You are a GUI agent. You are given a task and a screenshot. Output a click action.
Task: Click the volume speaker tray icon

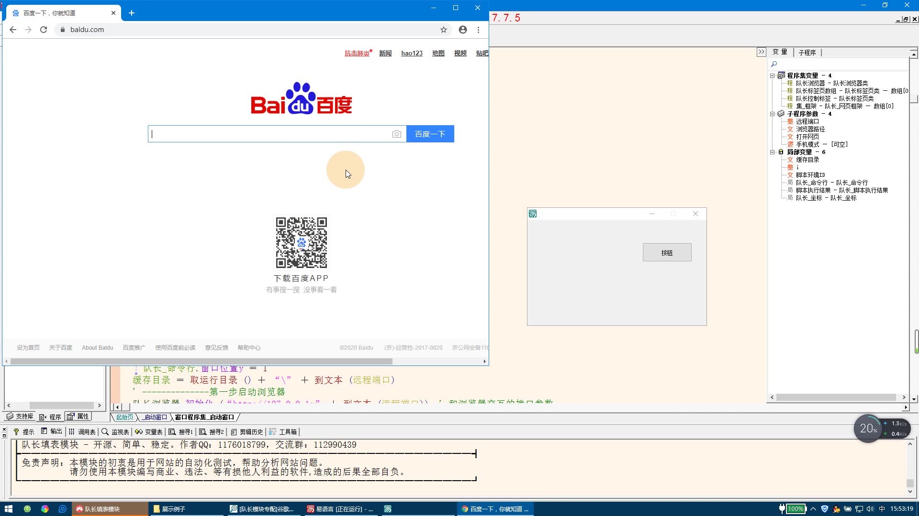click(870, 509)
